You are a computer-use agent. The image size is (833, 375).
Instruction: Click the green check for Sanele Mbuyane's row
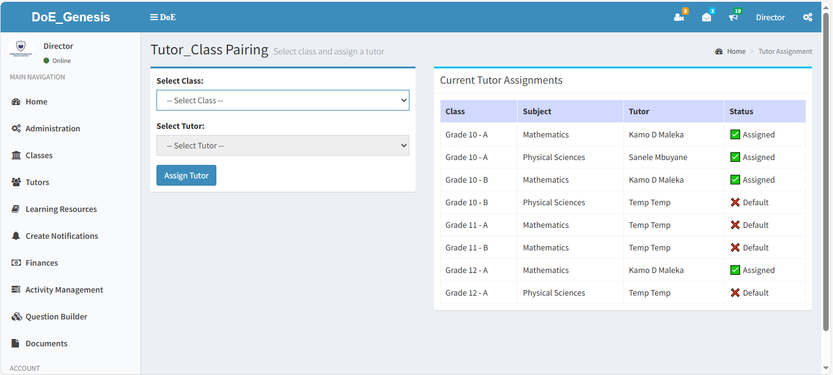(735, 157)
